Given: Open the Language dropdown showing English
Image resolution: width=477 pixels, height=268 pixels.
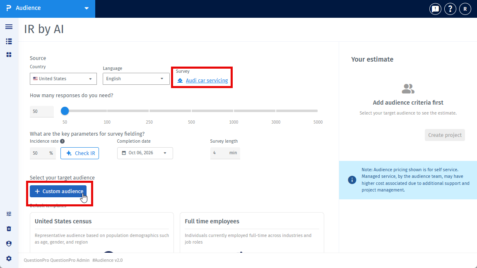Looking at the screenshot, I should 136,79.
